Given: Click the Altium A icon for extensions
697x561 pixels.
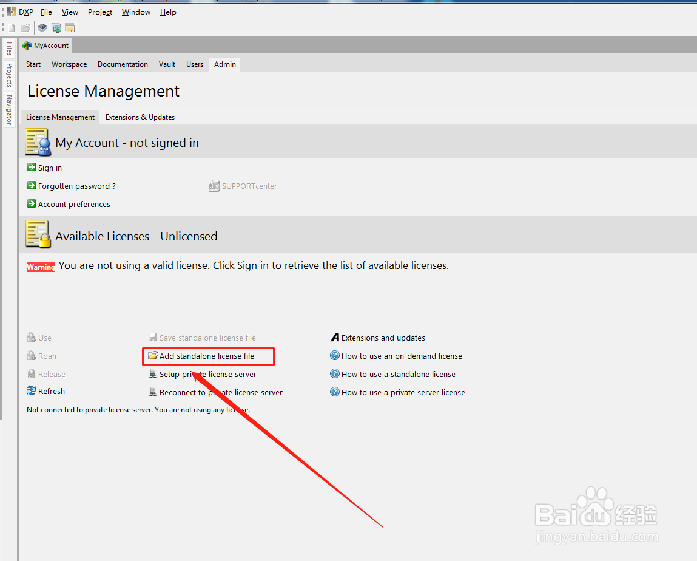Looking at the screenshot, I should coord(335,337).
